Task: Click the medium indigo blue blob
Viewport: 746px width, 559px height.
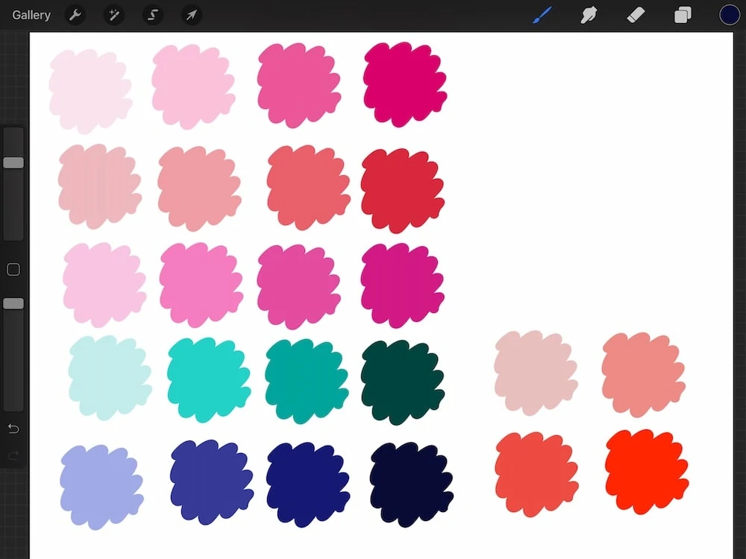Action: point(212,482)
